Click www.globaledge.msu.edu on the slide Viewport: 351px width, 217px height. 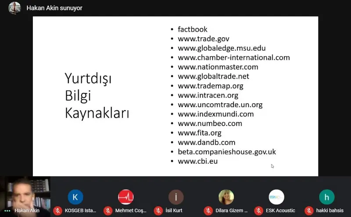pos(222,48)
